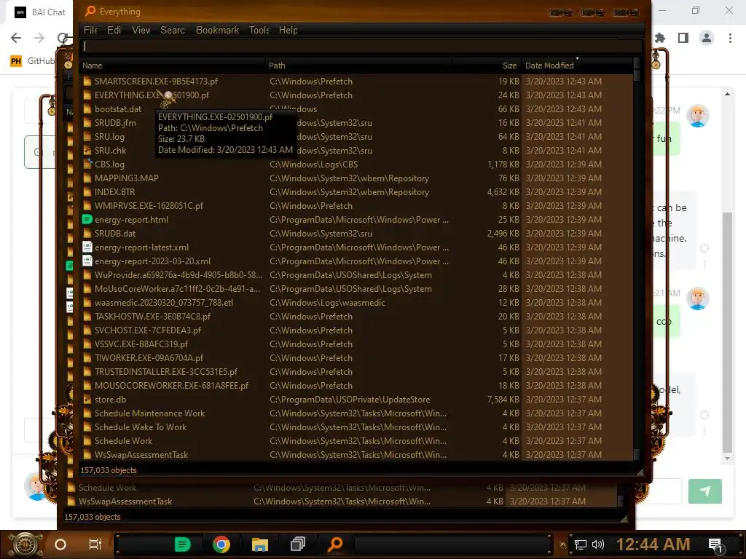Viewport: 746px width, 559px height.
Task: Open the View menu in Everything
Action: pyautogui.click(x=141, y=30)
